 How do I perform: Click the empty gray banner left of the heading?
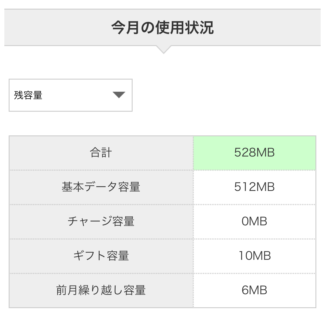55,28
